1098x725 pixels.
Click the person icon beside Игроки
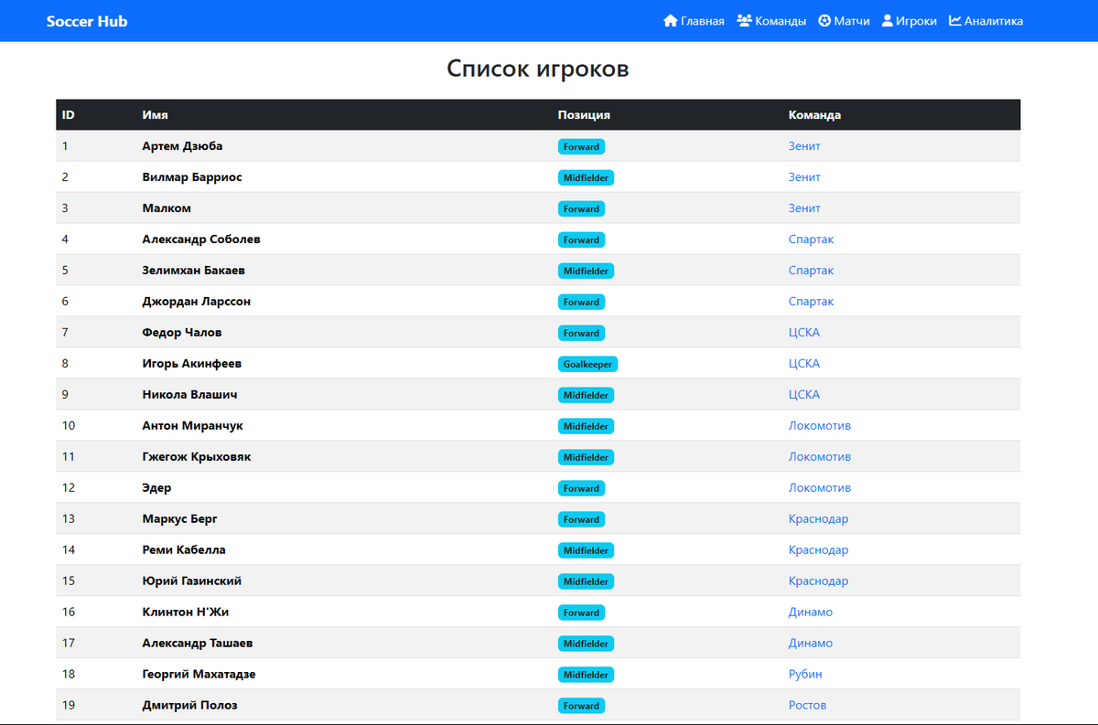(888, 21)
